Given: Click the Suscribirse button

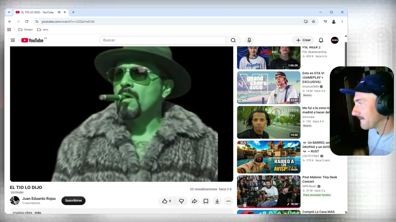Looking at the screenshot, I should click(x=73, y=201).
